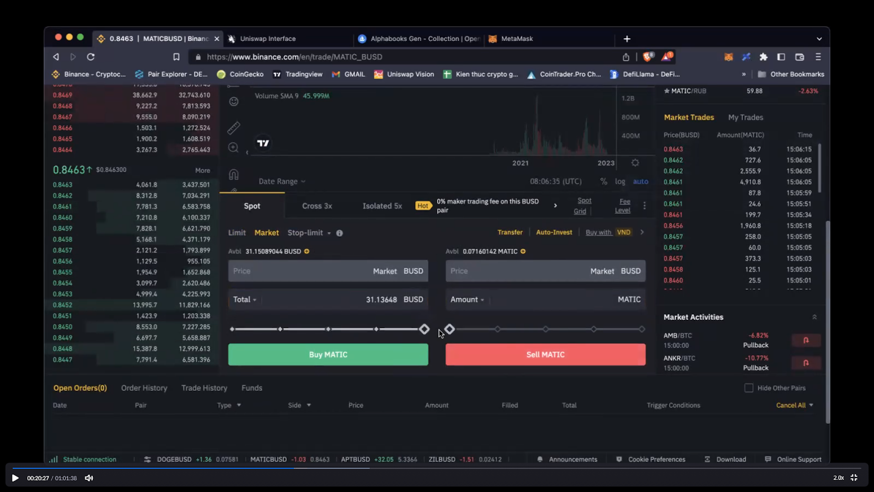874x492 pixels.
Task: Open the Side filter dropdown
Action: (x=299, y=405)
